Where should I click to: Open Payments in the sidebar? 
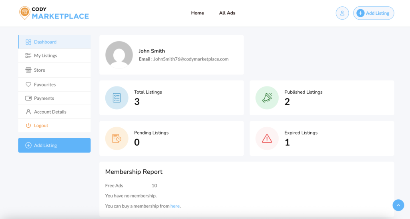pyautogui.click(x=44, y=98)
